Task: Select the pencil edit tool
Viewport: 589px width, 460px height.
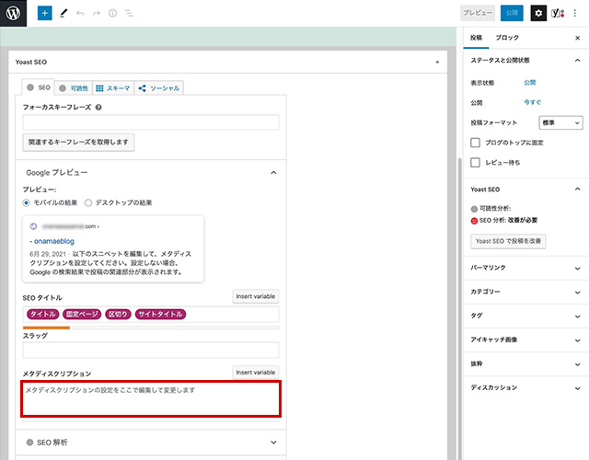Action: pos(64,13)
